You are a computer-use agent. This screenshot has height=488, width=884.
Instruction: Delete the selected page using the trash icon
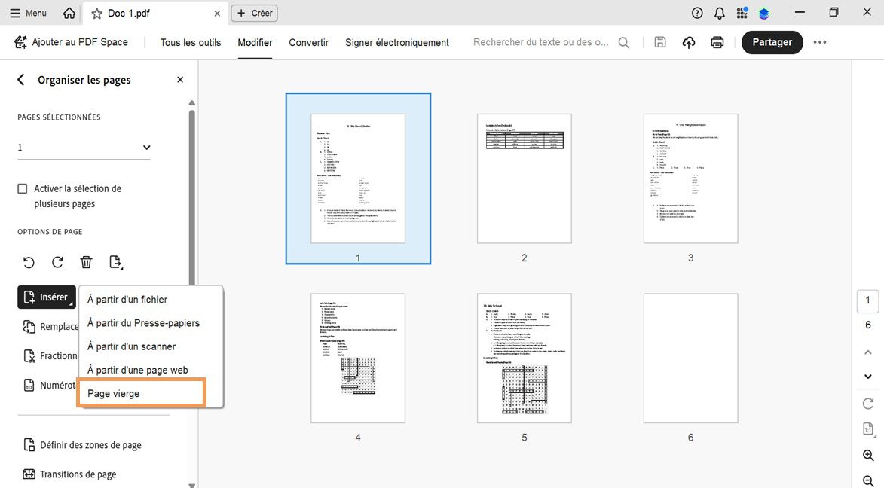86,262
